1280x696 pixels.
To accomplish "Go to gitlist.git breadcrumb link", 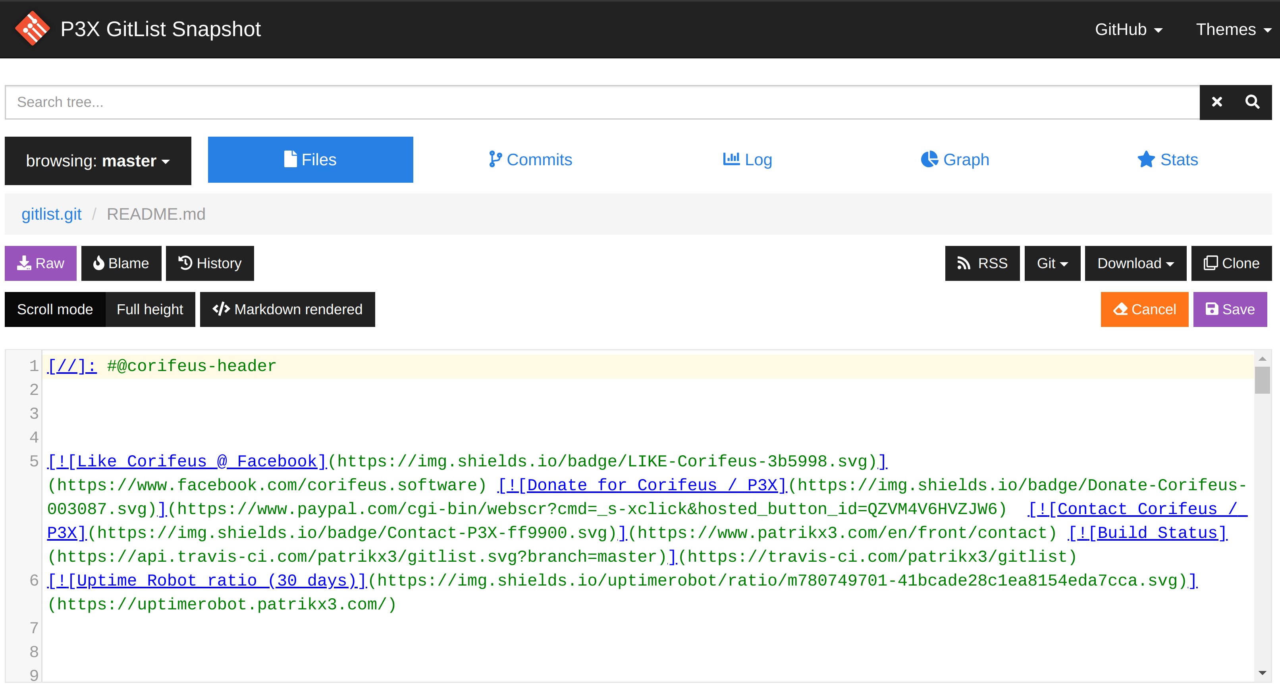I will [x=51, y=214].
